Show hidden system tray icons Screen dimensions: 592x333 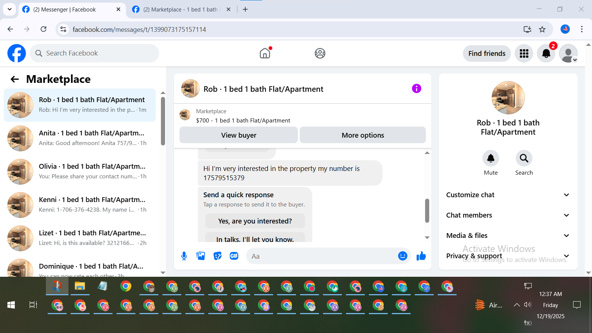(517, 305)
